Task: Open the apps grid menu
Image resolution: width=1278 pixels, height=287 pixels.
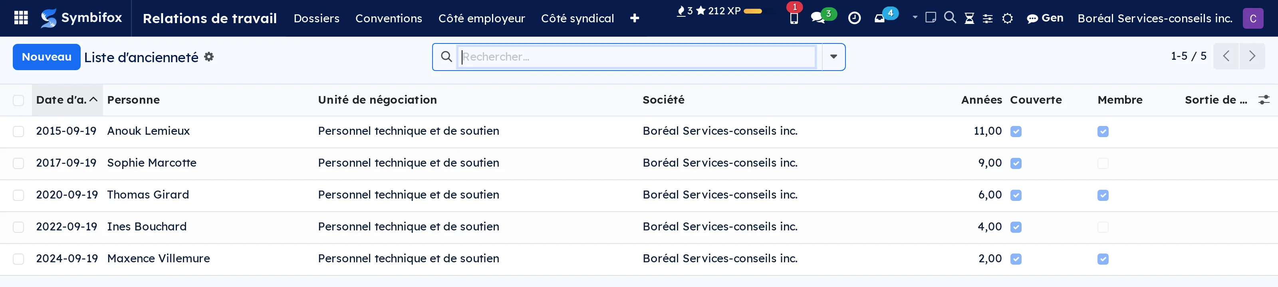Action: (21, 18)
